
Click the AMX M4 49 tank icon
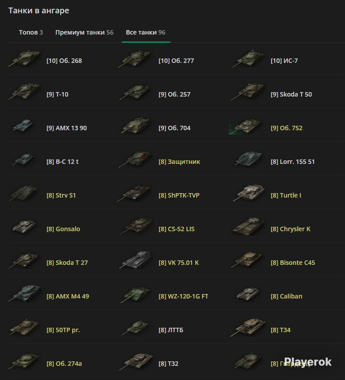click(x=25, y=294)
